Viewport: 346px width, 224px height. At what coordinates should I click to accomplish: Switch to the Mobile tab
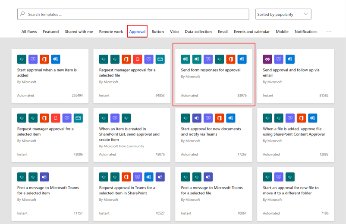coord(282,32)
